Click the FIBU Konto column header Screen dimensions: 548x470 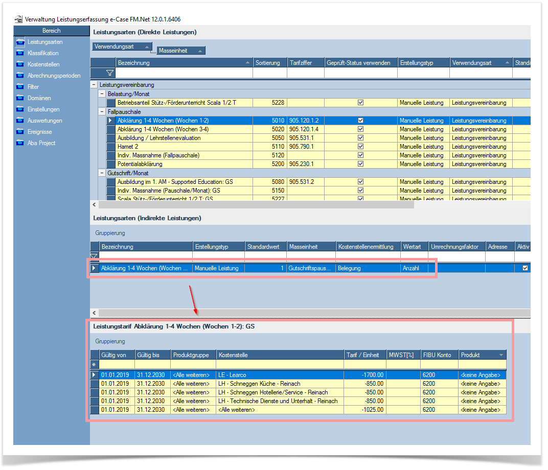coord(439,355)
